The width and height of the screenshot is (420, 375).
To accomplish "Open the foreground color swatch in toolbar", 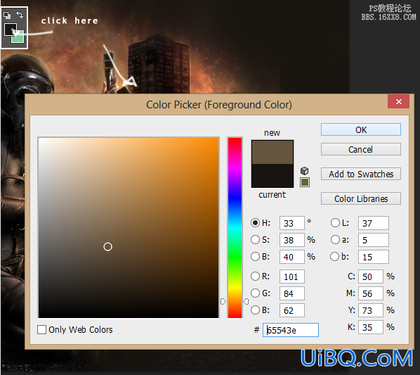I will click(x=10, y=30).
